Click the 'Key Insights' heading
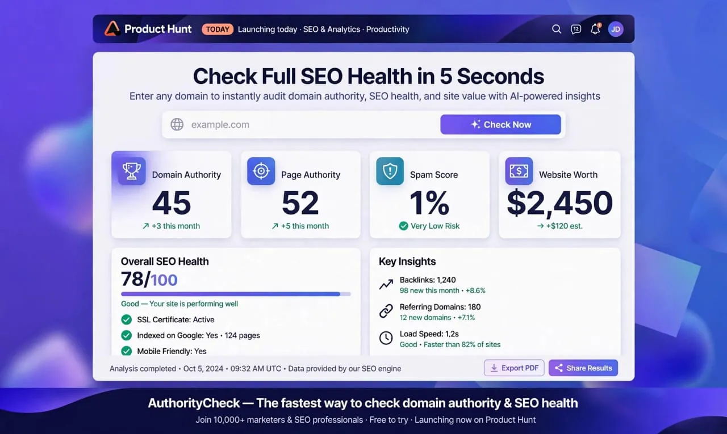 407,262
